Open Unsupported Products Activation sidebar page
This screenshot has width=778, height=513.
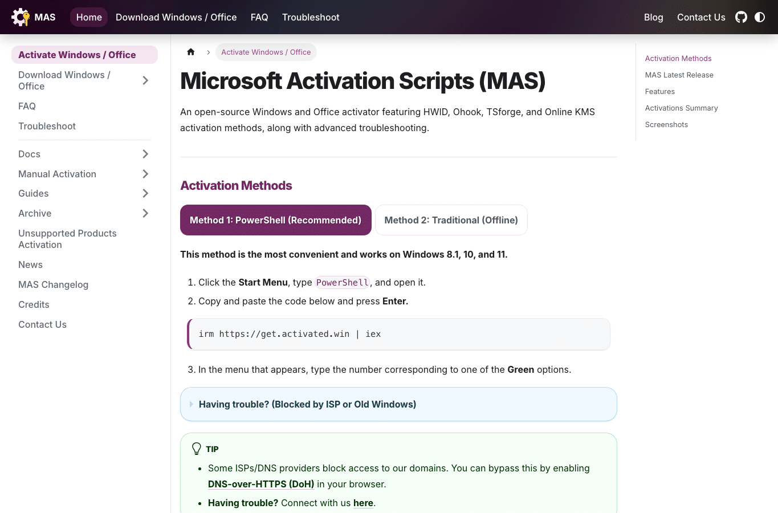pyautogui.click(x=67, y=239)
